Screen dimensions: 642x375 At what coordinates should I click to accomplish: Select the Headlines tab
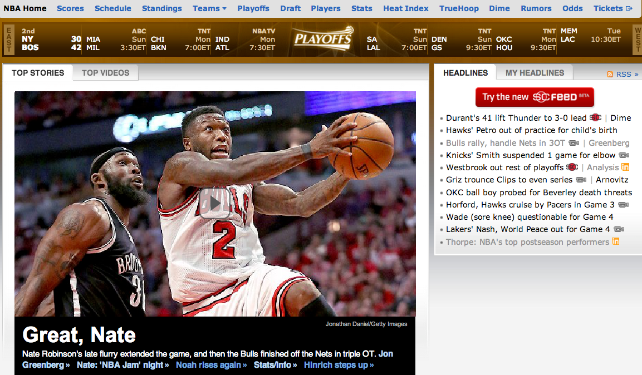pos(465,73)
